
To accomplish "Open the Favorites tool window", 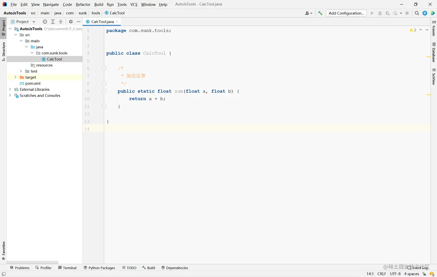I will (x=3, y=251).
